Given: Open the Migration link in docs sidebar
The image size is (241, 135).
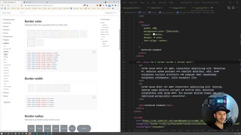Looking at the screenshot, I should (7, 102).
